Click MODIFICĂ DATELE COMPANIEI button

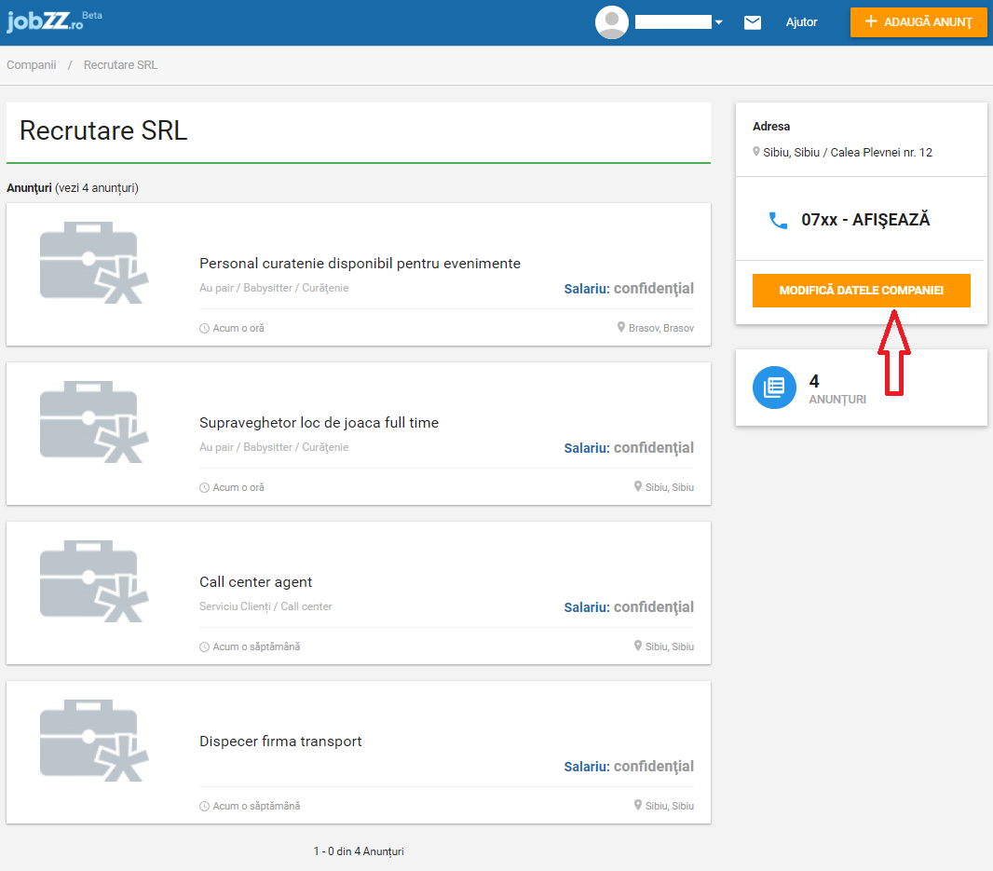tap(862, 291)
